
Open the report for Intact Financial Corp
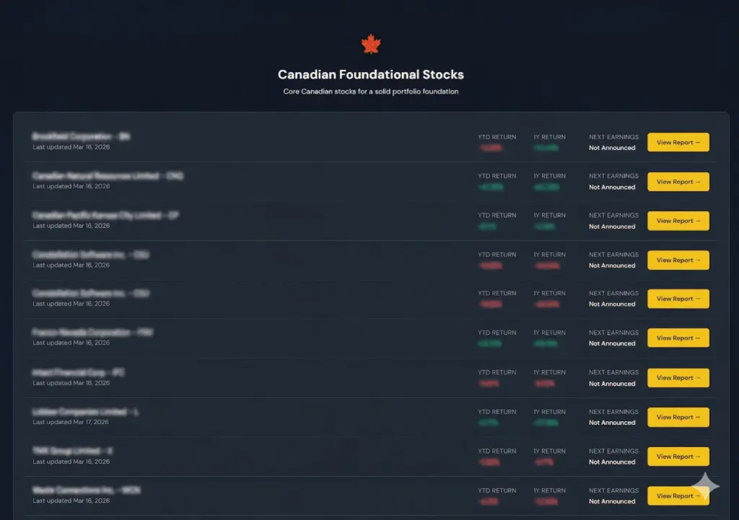[678, 377]
